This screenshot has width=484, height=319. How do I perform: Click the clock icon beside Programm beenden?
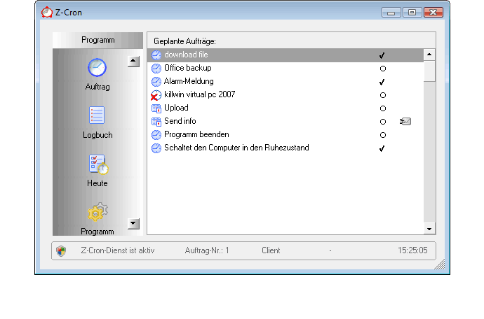point(156,135)
